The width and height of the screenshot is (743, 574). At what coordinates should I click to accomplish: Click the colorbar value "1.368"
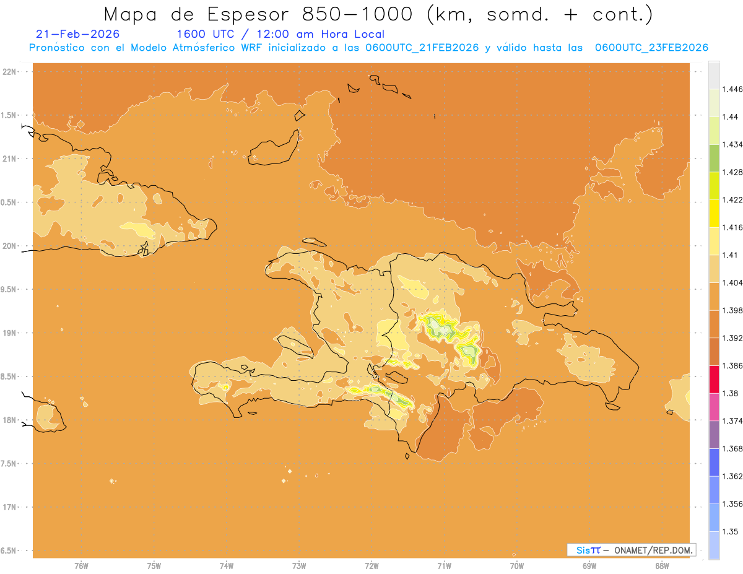[x=732, y=448]
